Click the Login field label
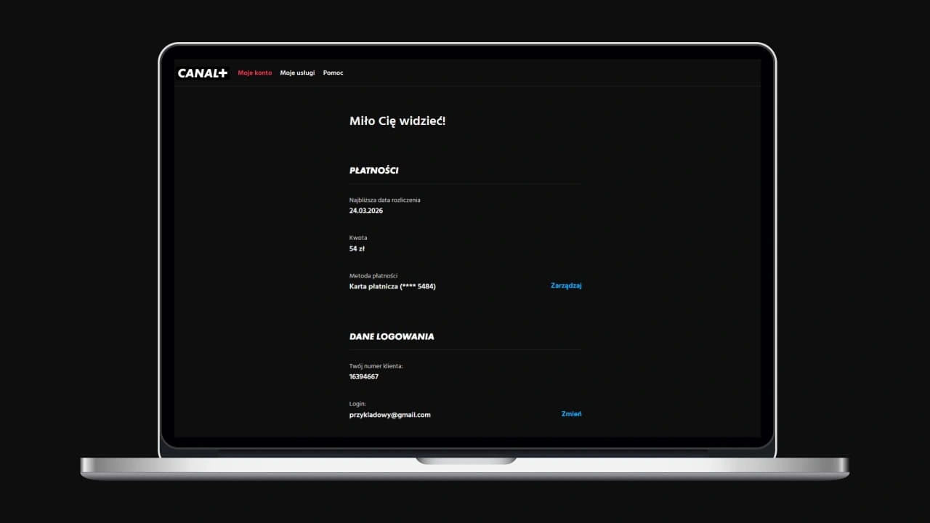This screenshot has height=523, width=930. [357, 404]
